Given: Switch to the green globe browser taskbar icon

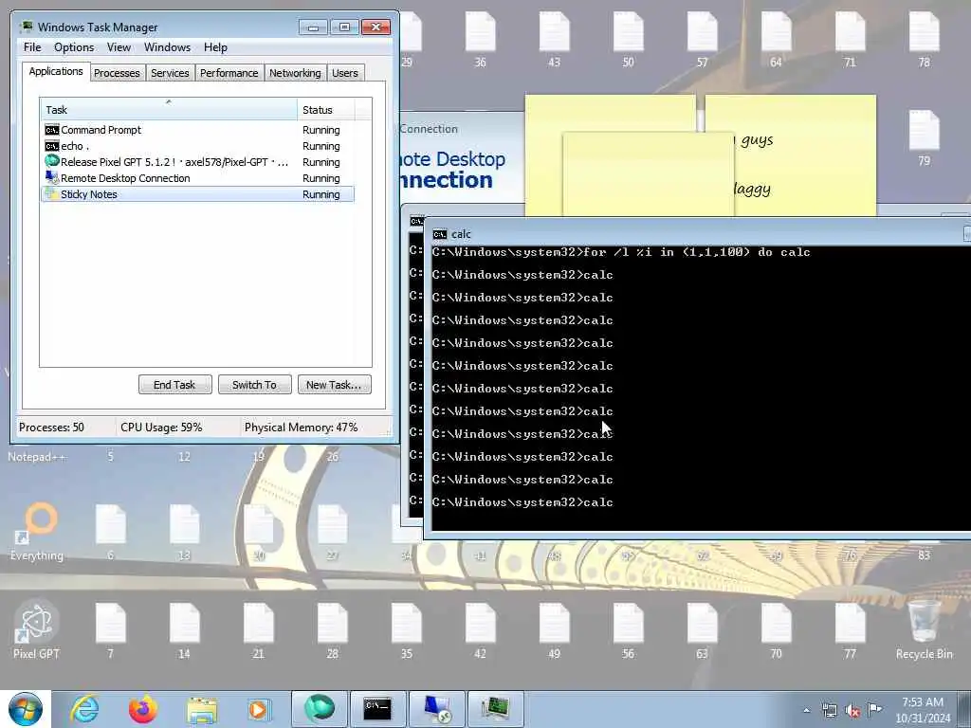Looking at the screenshot, I should (x=320, y=709).
